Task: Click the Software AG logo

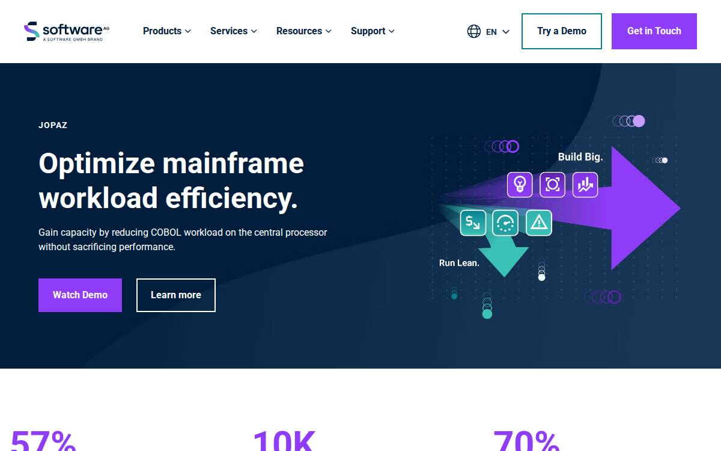Action: [67, 31]
